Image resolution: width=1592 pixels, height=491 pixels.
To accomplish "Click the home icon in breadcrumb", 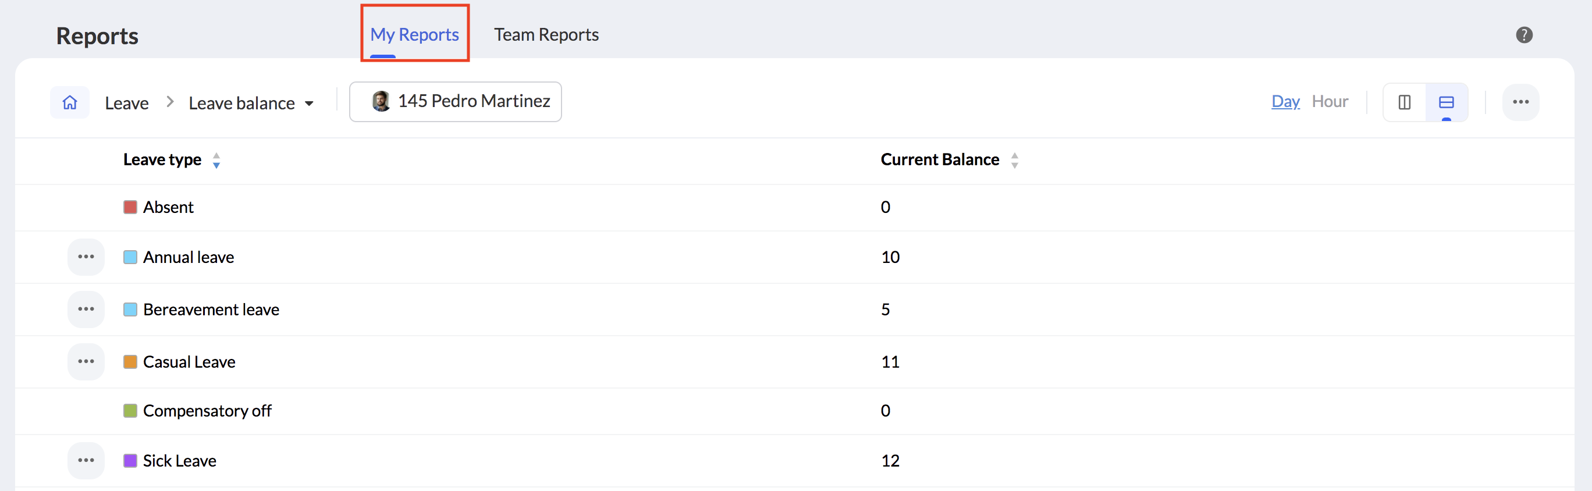I will click(x=70, y=102).
